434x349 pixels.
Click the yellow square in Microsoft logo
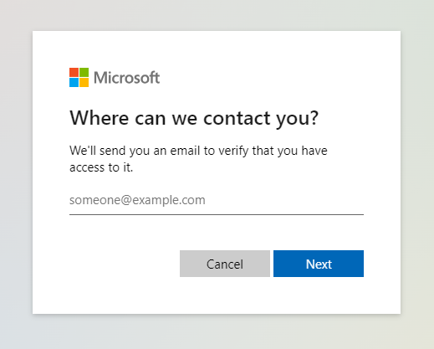coord(84,82)
